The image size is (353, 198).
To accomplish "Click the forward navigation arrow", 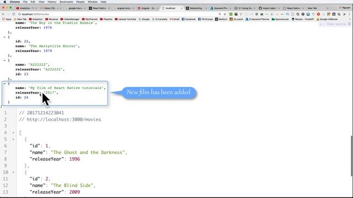I will click(8, 14).
